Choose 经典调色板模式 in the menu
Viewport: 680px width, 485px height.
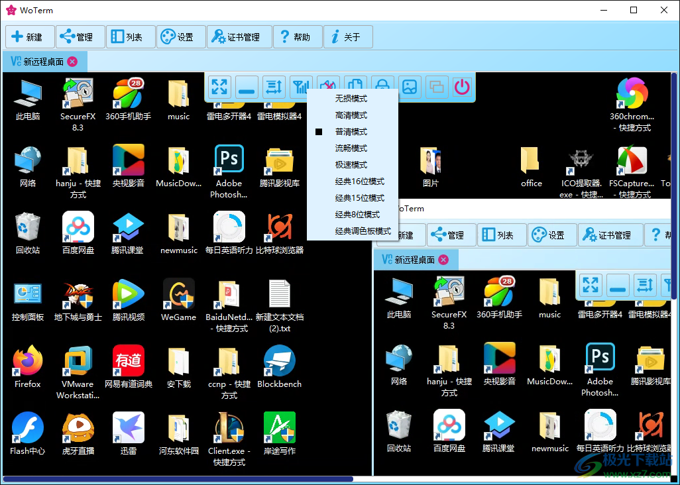point(352,231)
